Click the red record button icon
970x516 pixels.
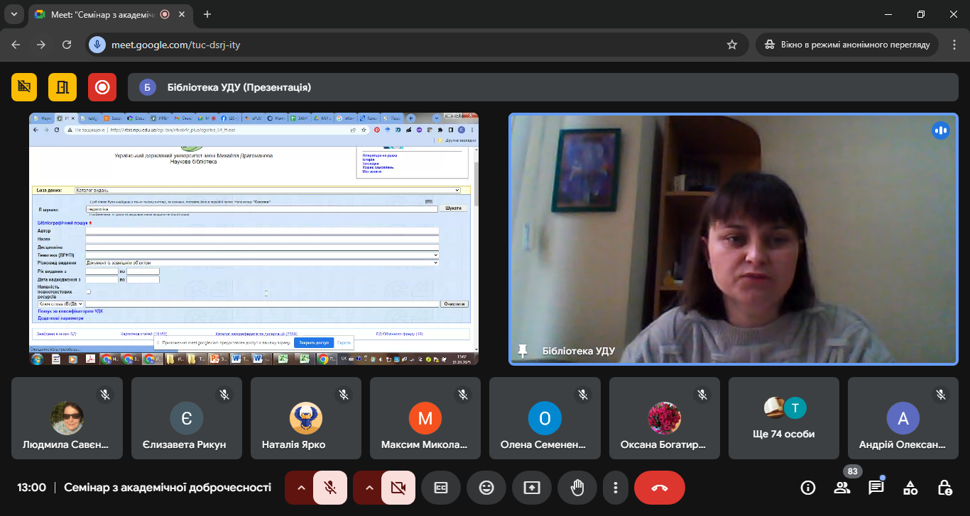coord(102,87)
